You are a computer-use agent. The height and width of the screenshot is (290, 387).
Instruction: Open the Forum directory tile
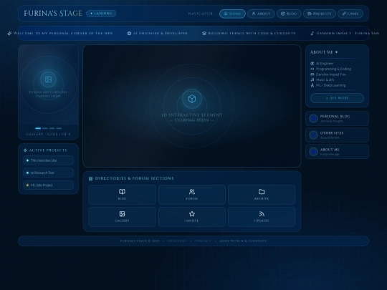tap(192, 195)
